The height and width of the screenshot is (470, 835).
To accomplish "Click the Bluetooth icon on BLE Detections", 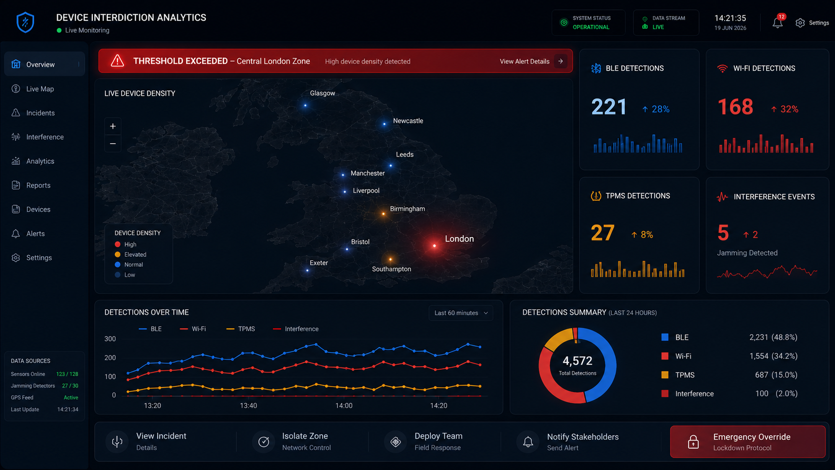I will [596, 68].
